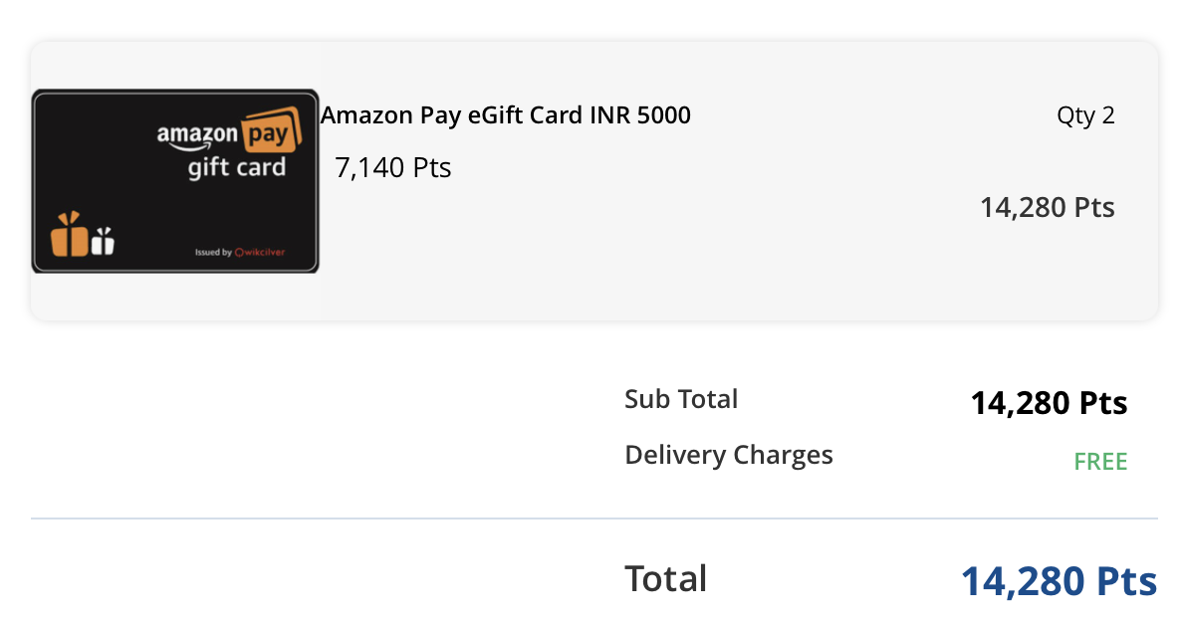
Task: Click the blue Total 14,280 Pts amount
Action: point(1060,581)
